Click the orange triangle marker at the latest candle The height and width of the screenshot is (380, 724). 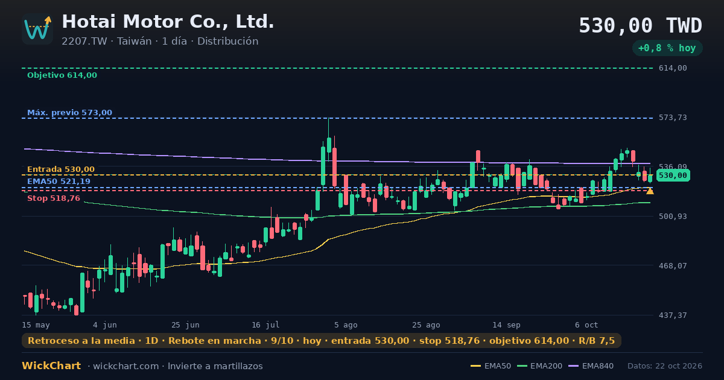click(650, 191)
